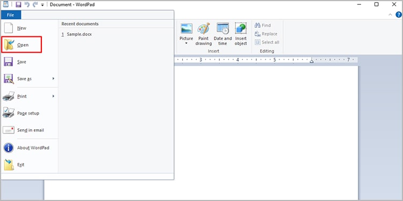Click Insert object button

click(241, 34)
